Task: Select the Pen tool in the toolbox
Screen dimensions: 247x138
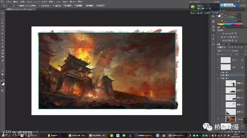Action: pyautogui.click(x=2, y=61)
